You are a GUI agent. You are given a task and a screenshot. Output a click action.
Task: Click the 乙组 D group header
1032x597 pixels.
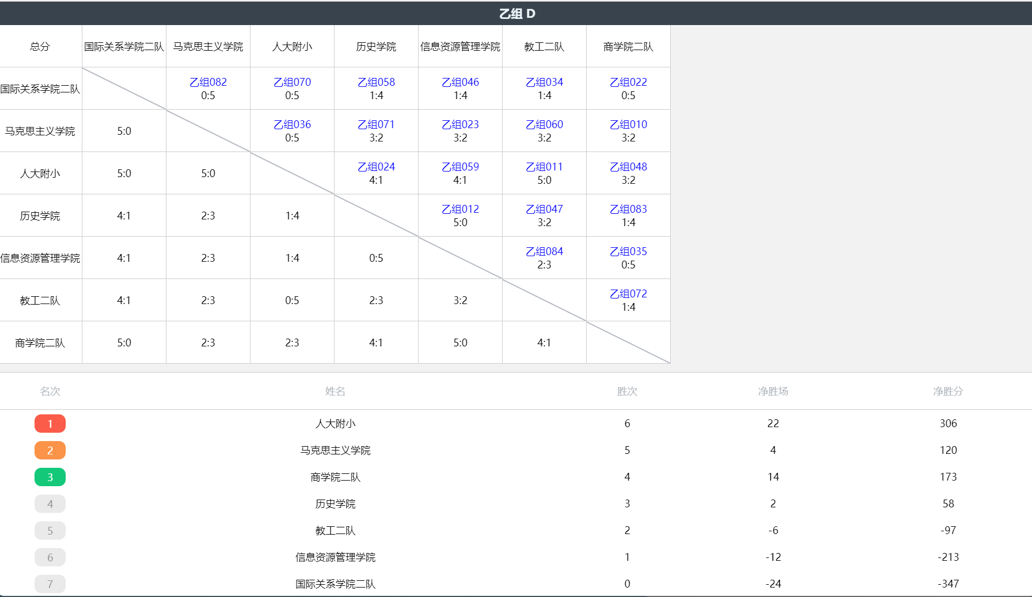tap(516, 13)
